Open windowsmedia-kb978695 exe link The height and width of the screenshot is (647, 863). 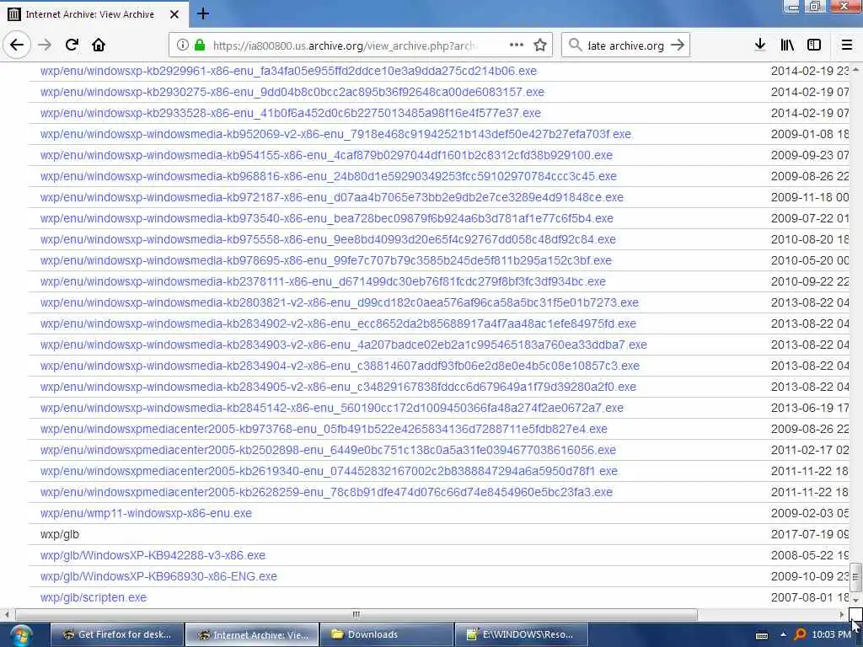tap(326, 260)
